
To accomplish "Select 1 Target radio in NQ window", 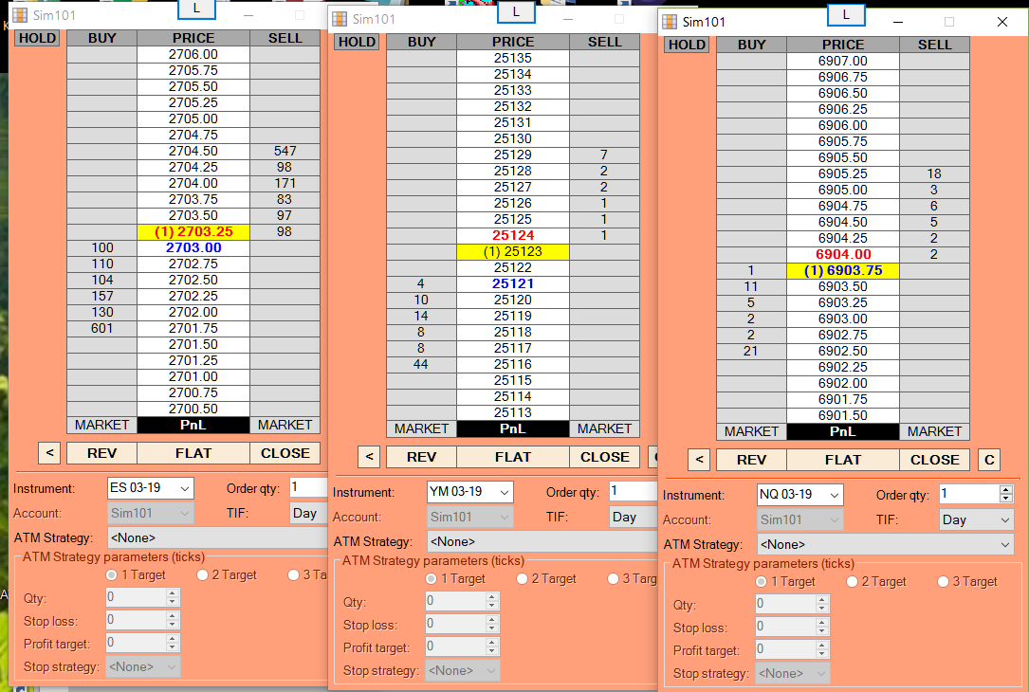I will click(762, 581).
